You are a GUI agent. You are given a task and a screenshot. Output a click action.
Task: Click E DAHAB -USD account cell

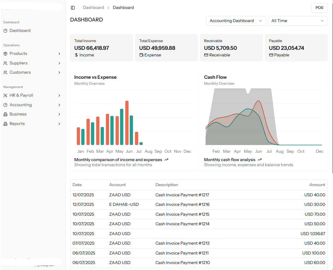(124, 204)
